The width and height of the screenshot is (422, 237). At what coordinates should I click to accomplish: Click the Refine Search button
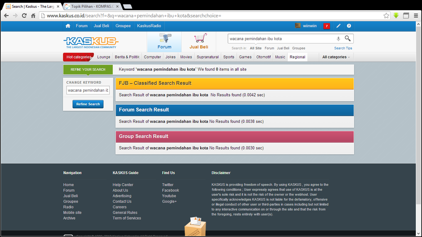coord(88,104)
